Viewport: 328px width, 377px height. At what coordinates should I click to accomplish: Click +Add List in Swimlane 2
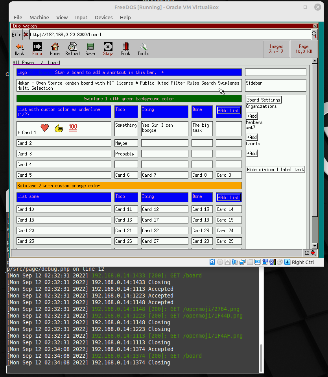point(229,198)
